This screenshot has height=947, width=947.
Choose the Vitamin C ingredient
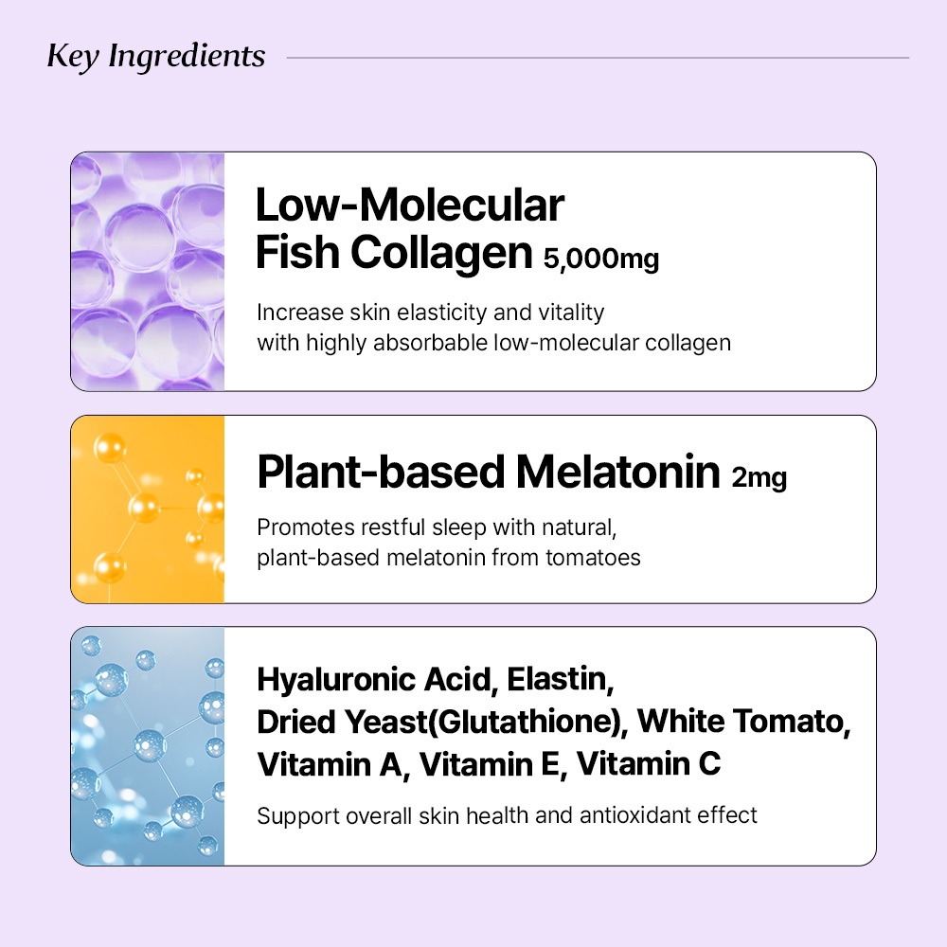click(x=648, y=763)
